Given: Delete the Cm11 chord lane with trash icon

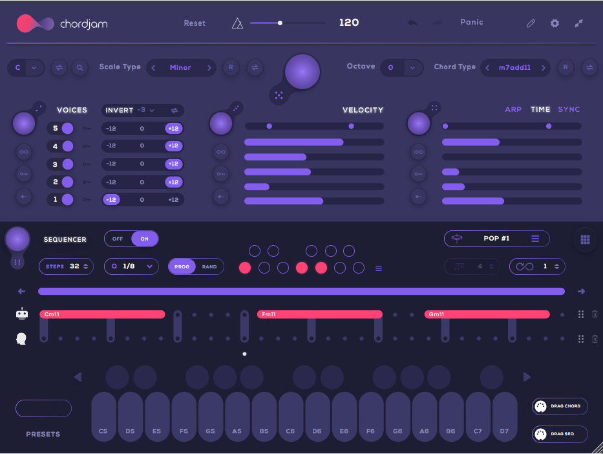Looking at the screenshot, I should [595, 314].
